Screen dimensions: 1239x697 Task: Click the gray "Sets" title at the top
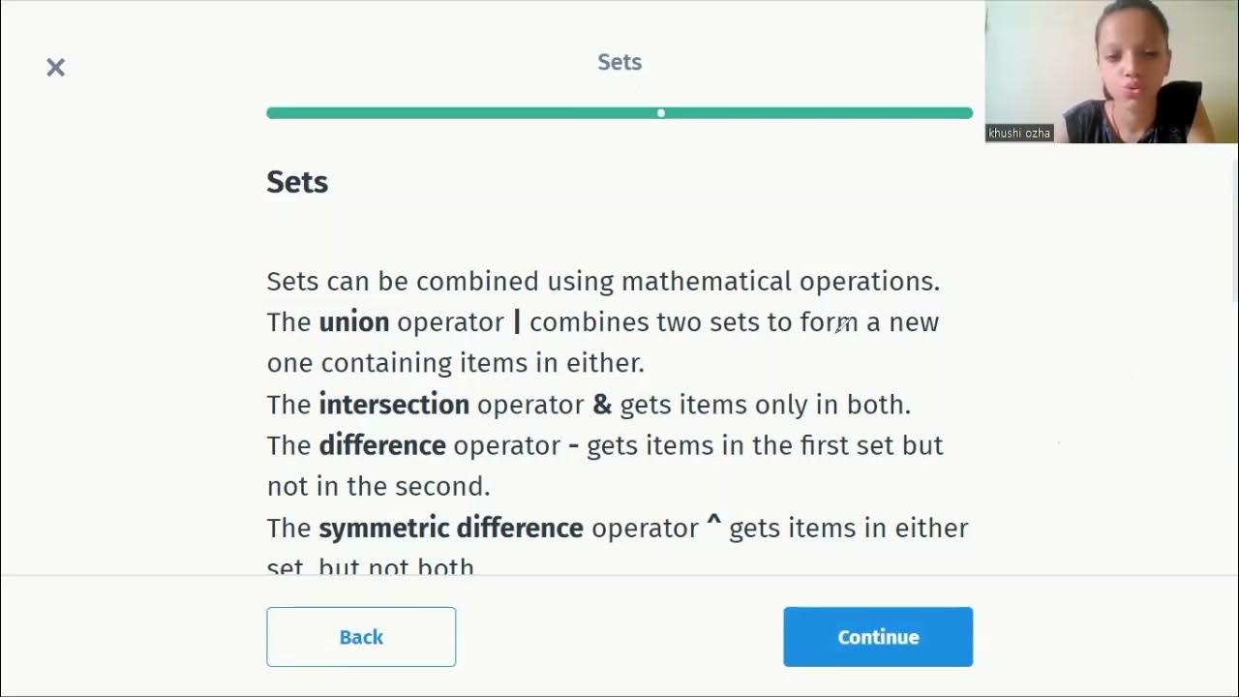(619, 62)
